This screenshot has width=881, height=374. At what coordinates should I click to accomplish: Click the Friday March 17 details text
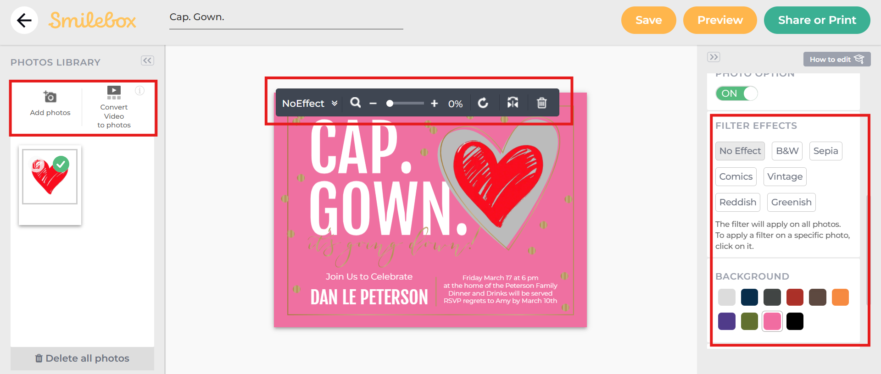point(500,289)
